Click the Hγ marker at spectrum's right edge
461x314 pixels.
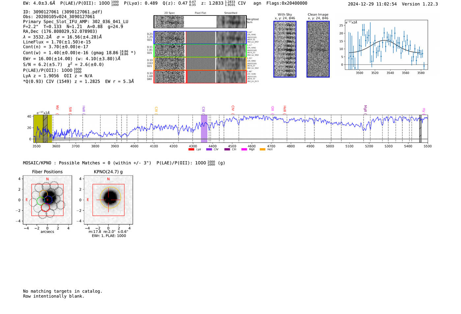pyautogui.click(x=424, y=111)
